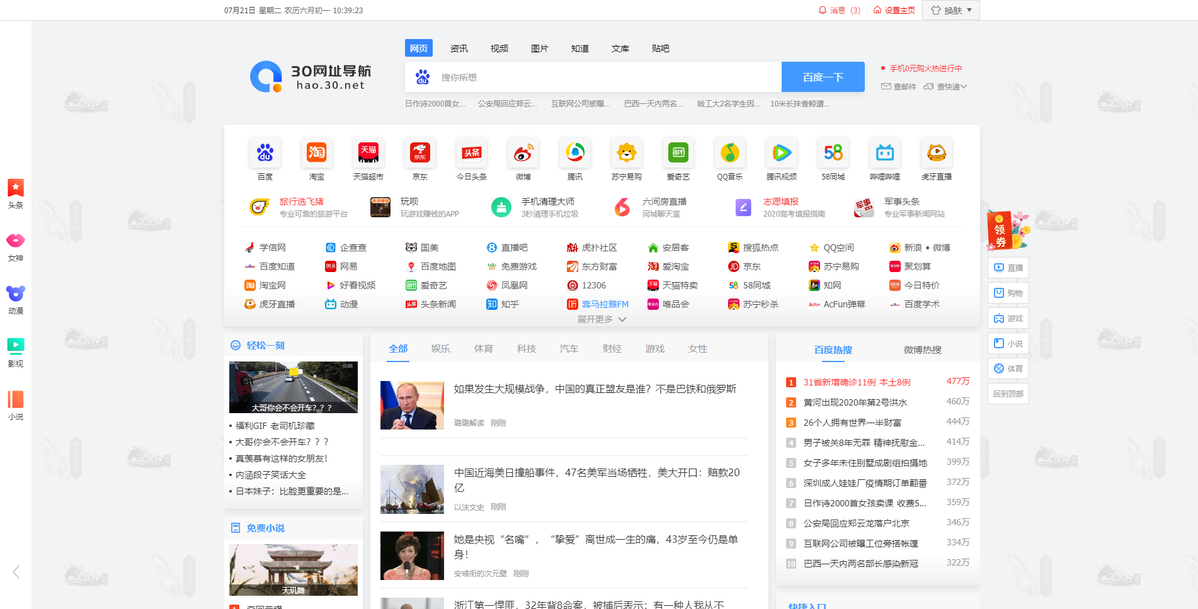Click the 设置主页 link
This screenshot has width=1198, height=609.
click(894, 10)
